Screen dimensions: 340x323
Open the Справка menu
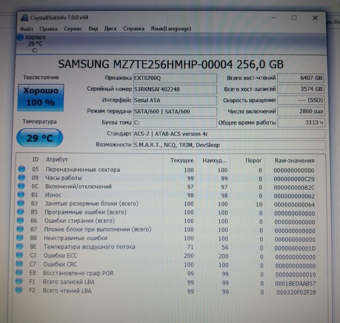[x=134, y=29]
